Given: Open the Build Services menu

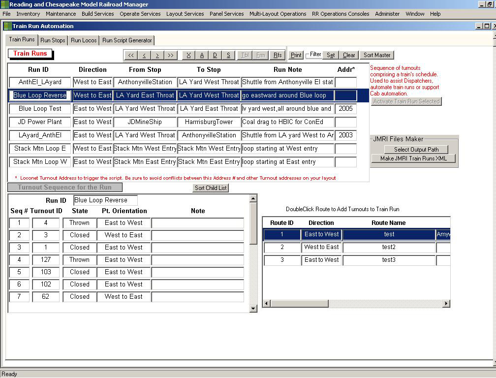Looking at the screenshot, I should (98, 14).
